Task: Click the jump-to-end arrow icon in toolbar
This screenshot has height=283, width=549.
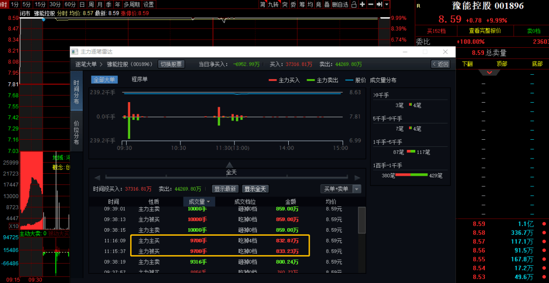Action: pyautogui.click(x=379, y=5)
